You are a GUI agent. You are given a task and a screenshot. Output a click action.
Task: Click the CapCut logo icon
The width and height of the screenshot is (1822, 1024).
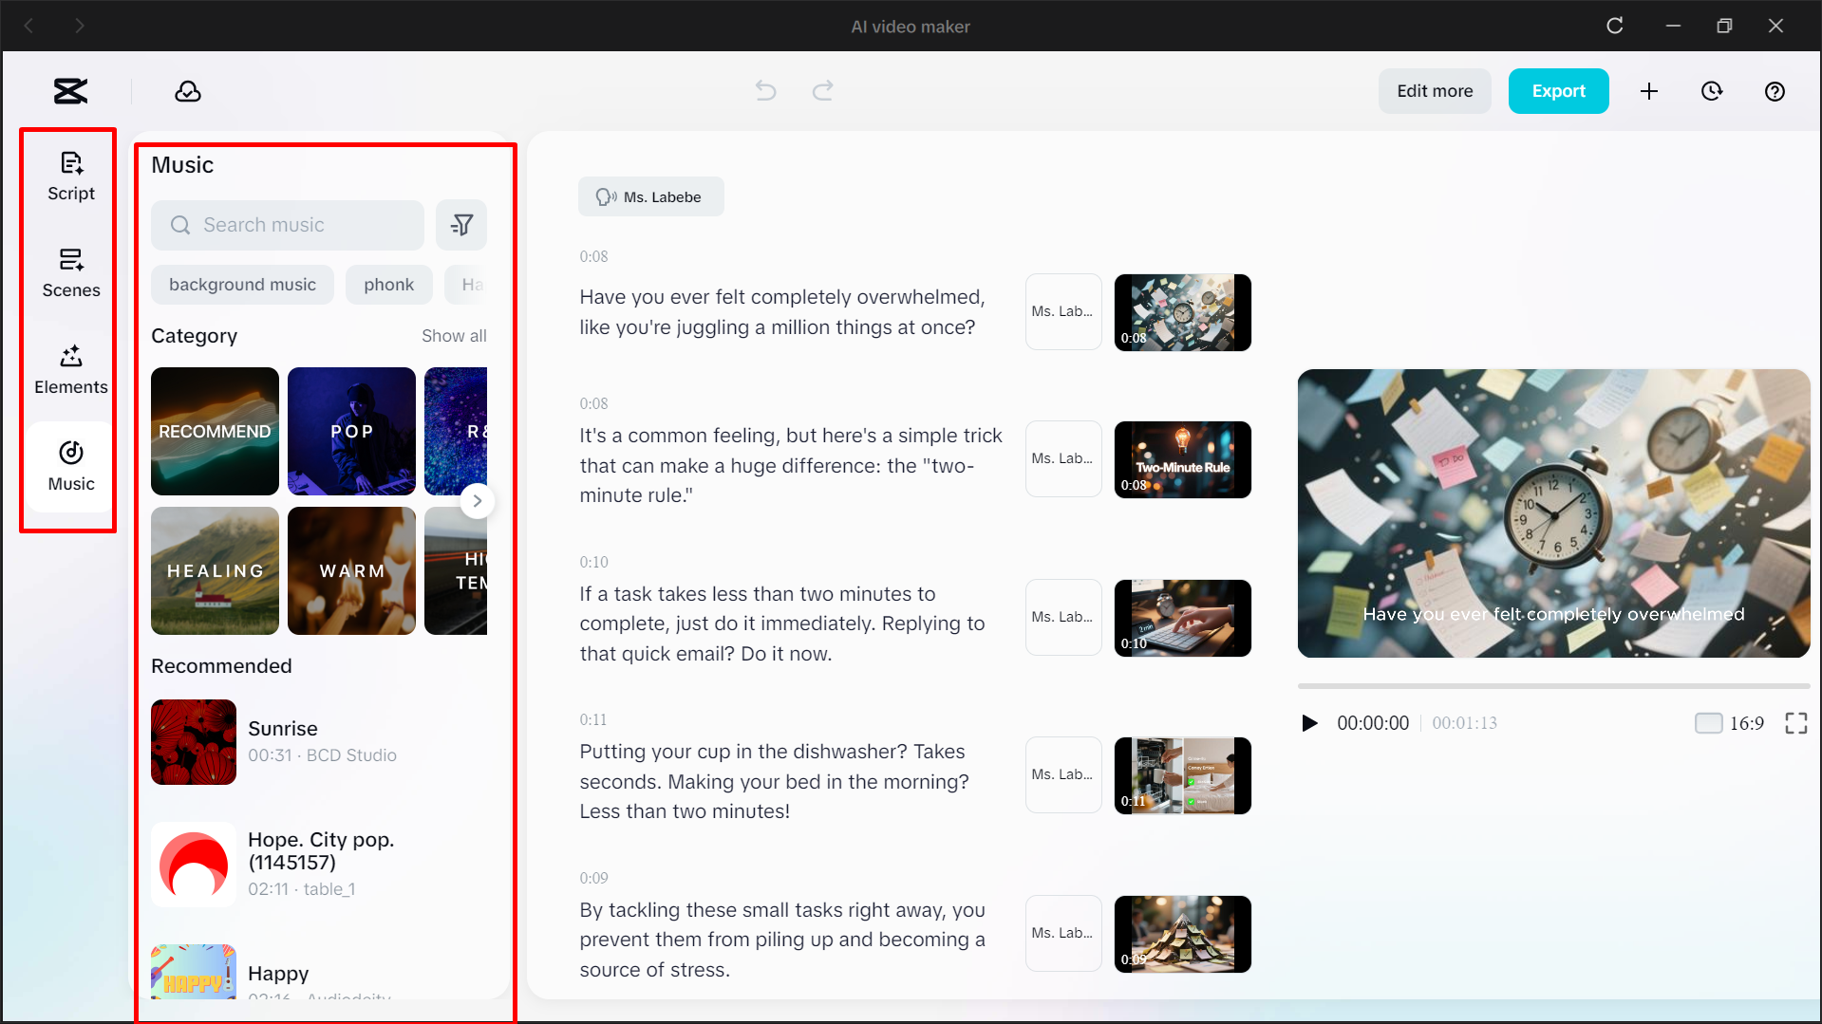click(69, 91)
